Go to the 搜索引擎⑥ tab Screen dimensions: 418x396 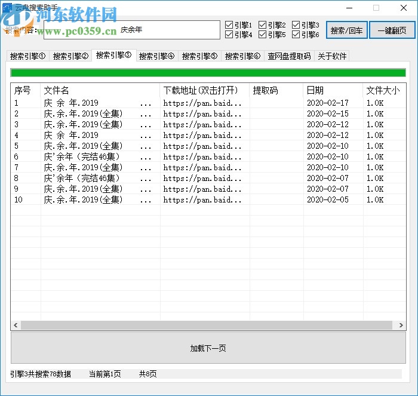242,56
